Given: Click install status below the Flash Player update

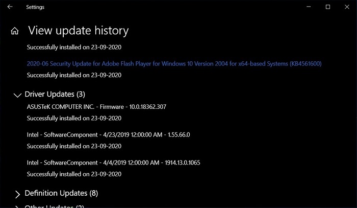Looking at the screenshot, I should 74,75.
